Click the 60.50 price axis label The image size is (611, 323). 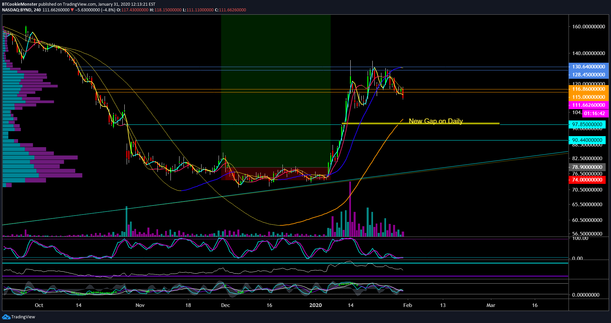tap(587, 220)
